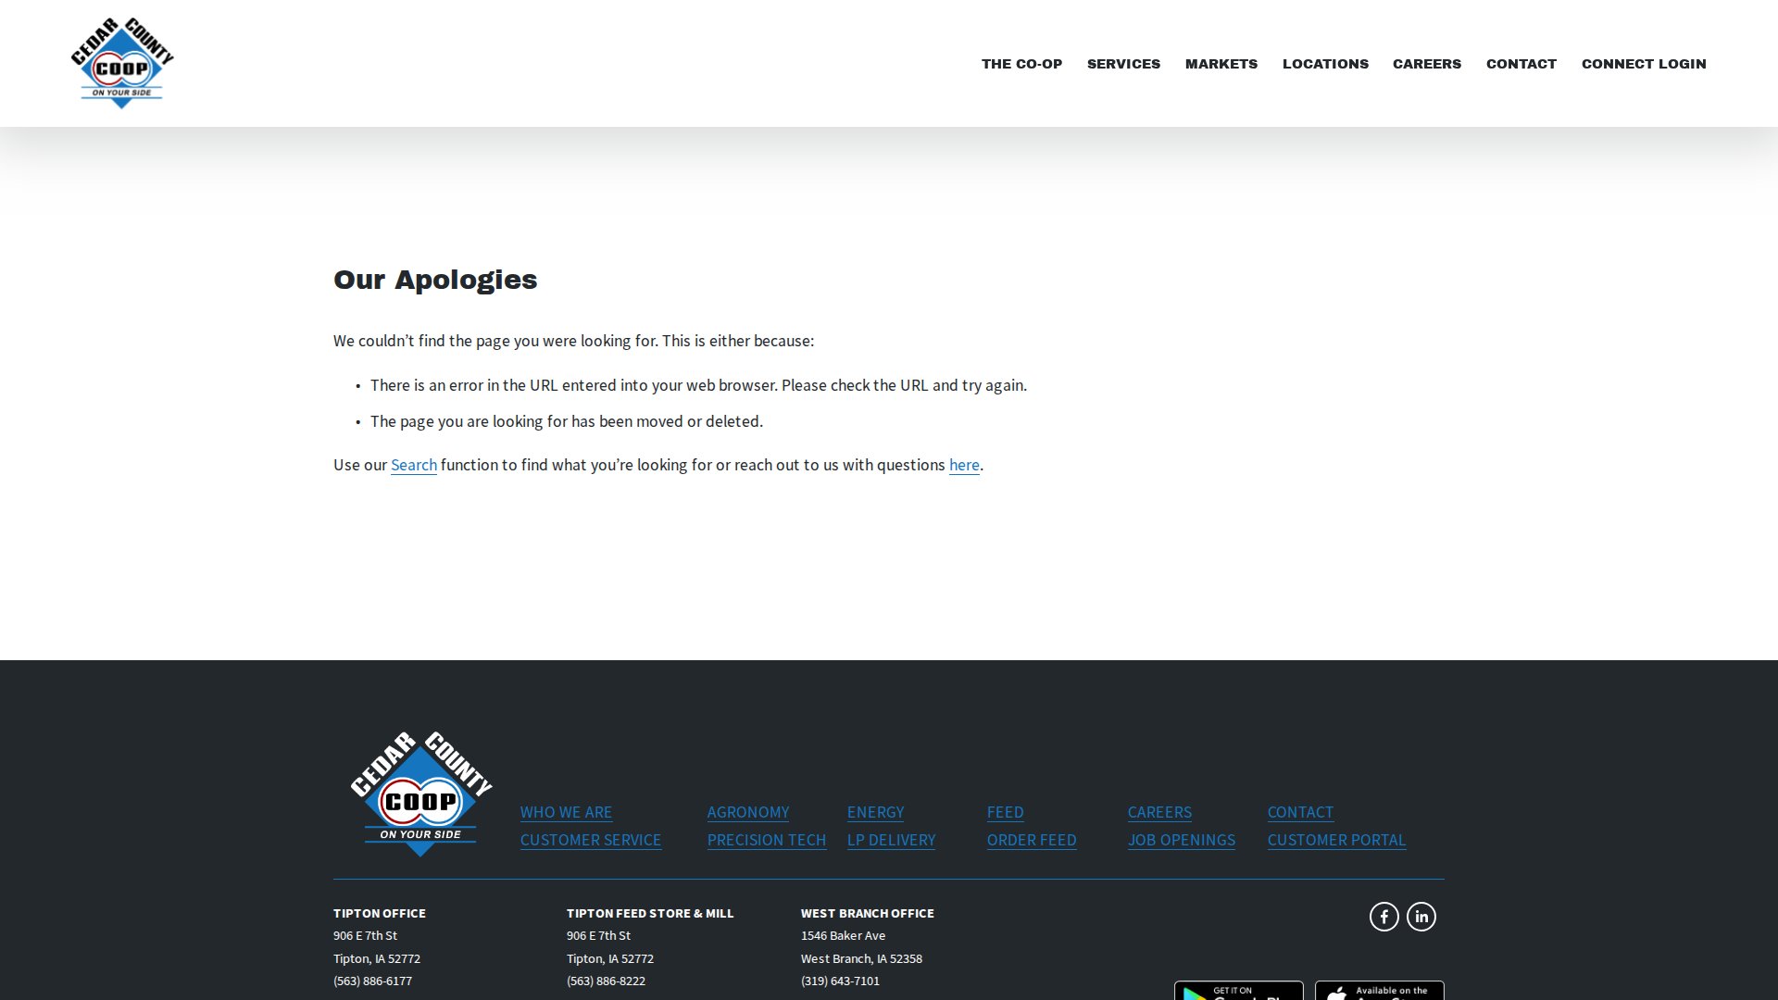
Task: Open the Markets navigation menu
Action: [1221, 64]
